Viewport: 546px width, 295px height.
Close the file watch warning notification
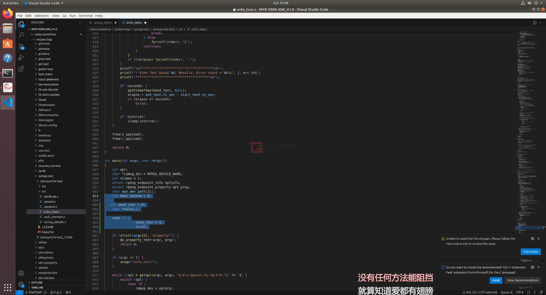click(x=538, y=238)
